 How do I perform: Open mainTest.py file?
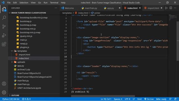(23, 81)
